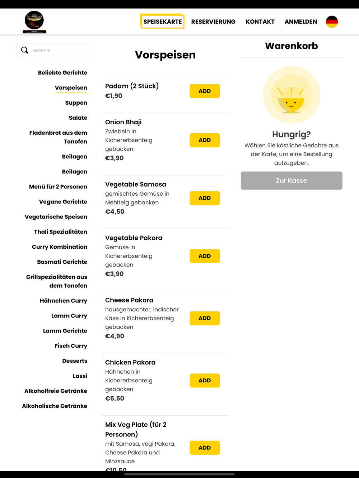Select Thali Spezialitäten in sidebar
This screenshot has width=359, height=478.
[x=61, y=232]
